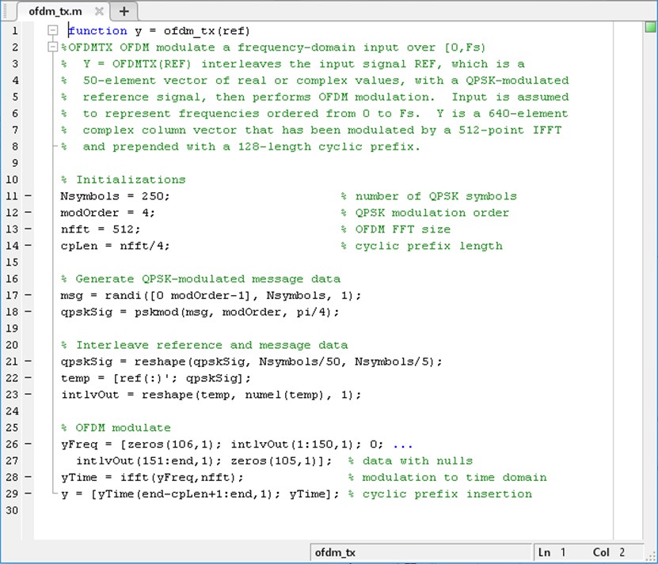Fold the OFDMTX help comment block

[53, 47]
